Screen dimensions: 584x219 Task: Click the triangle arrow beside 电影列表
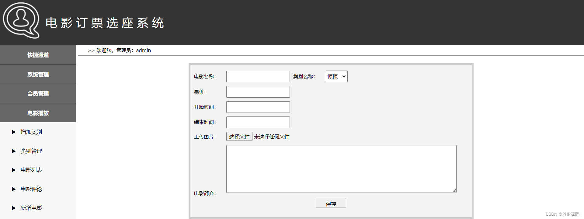(14, 170)
